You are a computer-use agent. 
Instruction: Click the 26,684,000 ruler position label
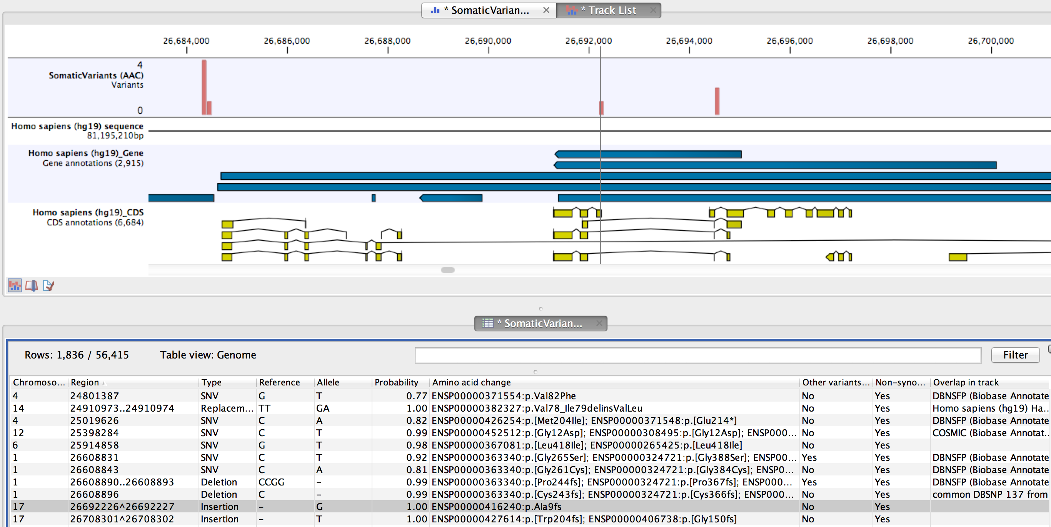[x=186, y=41]
